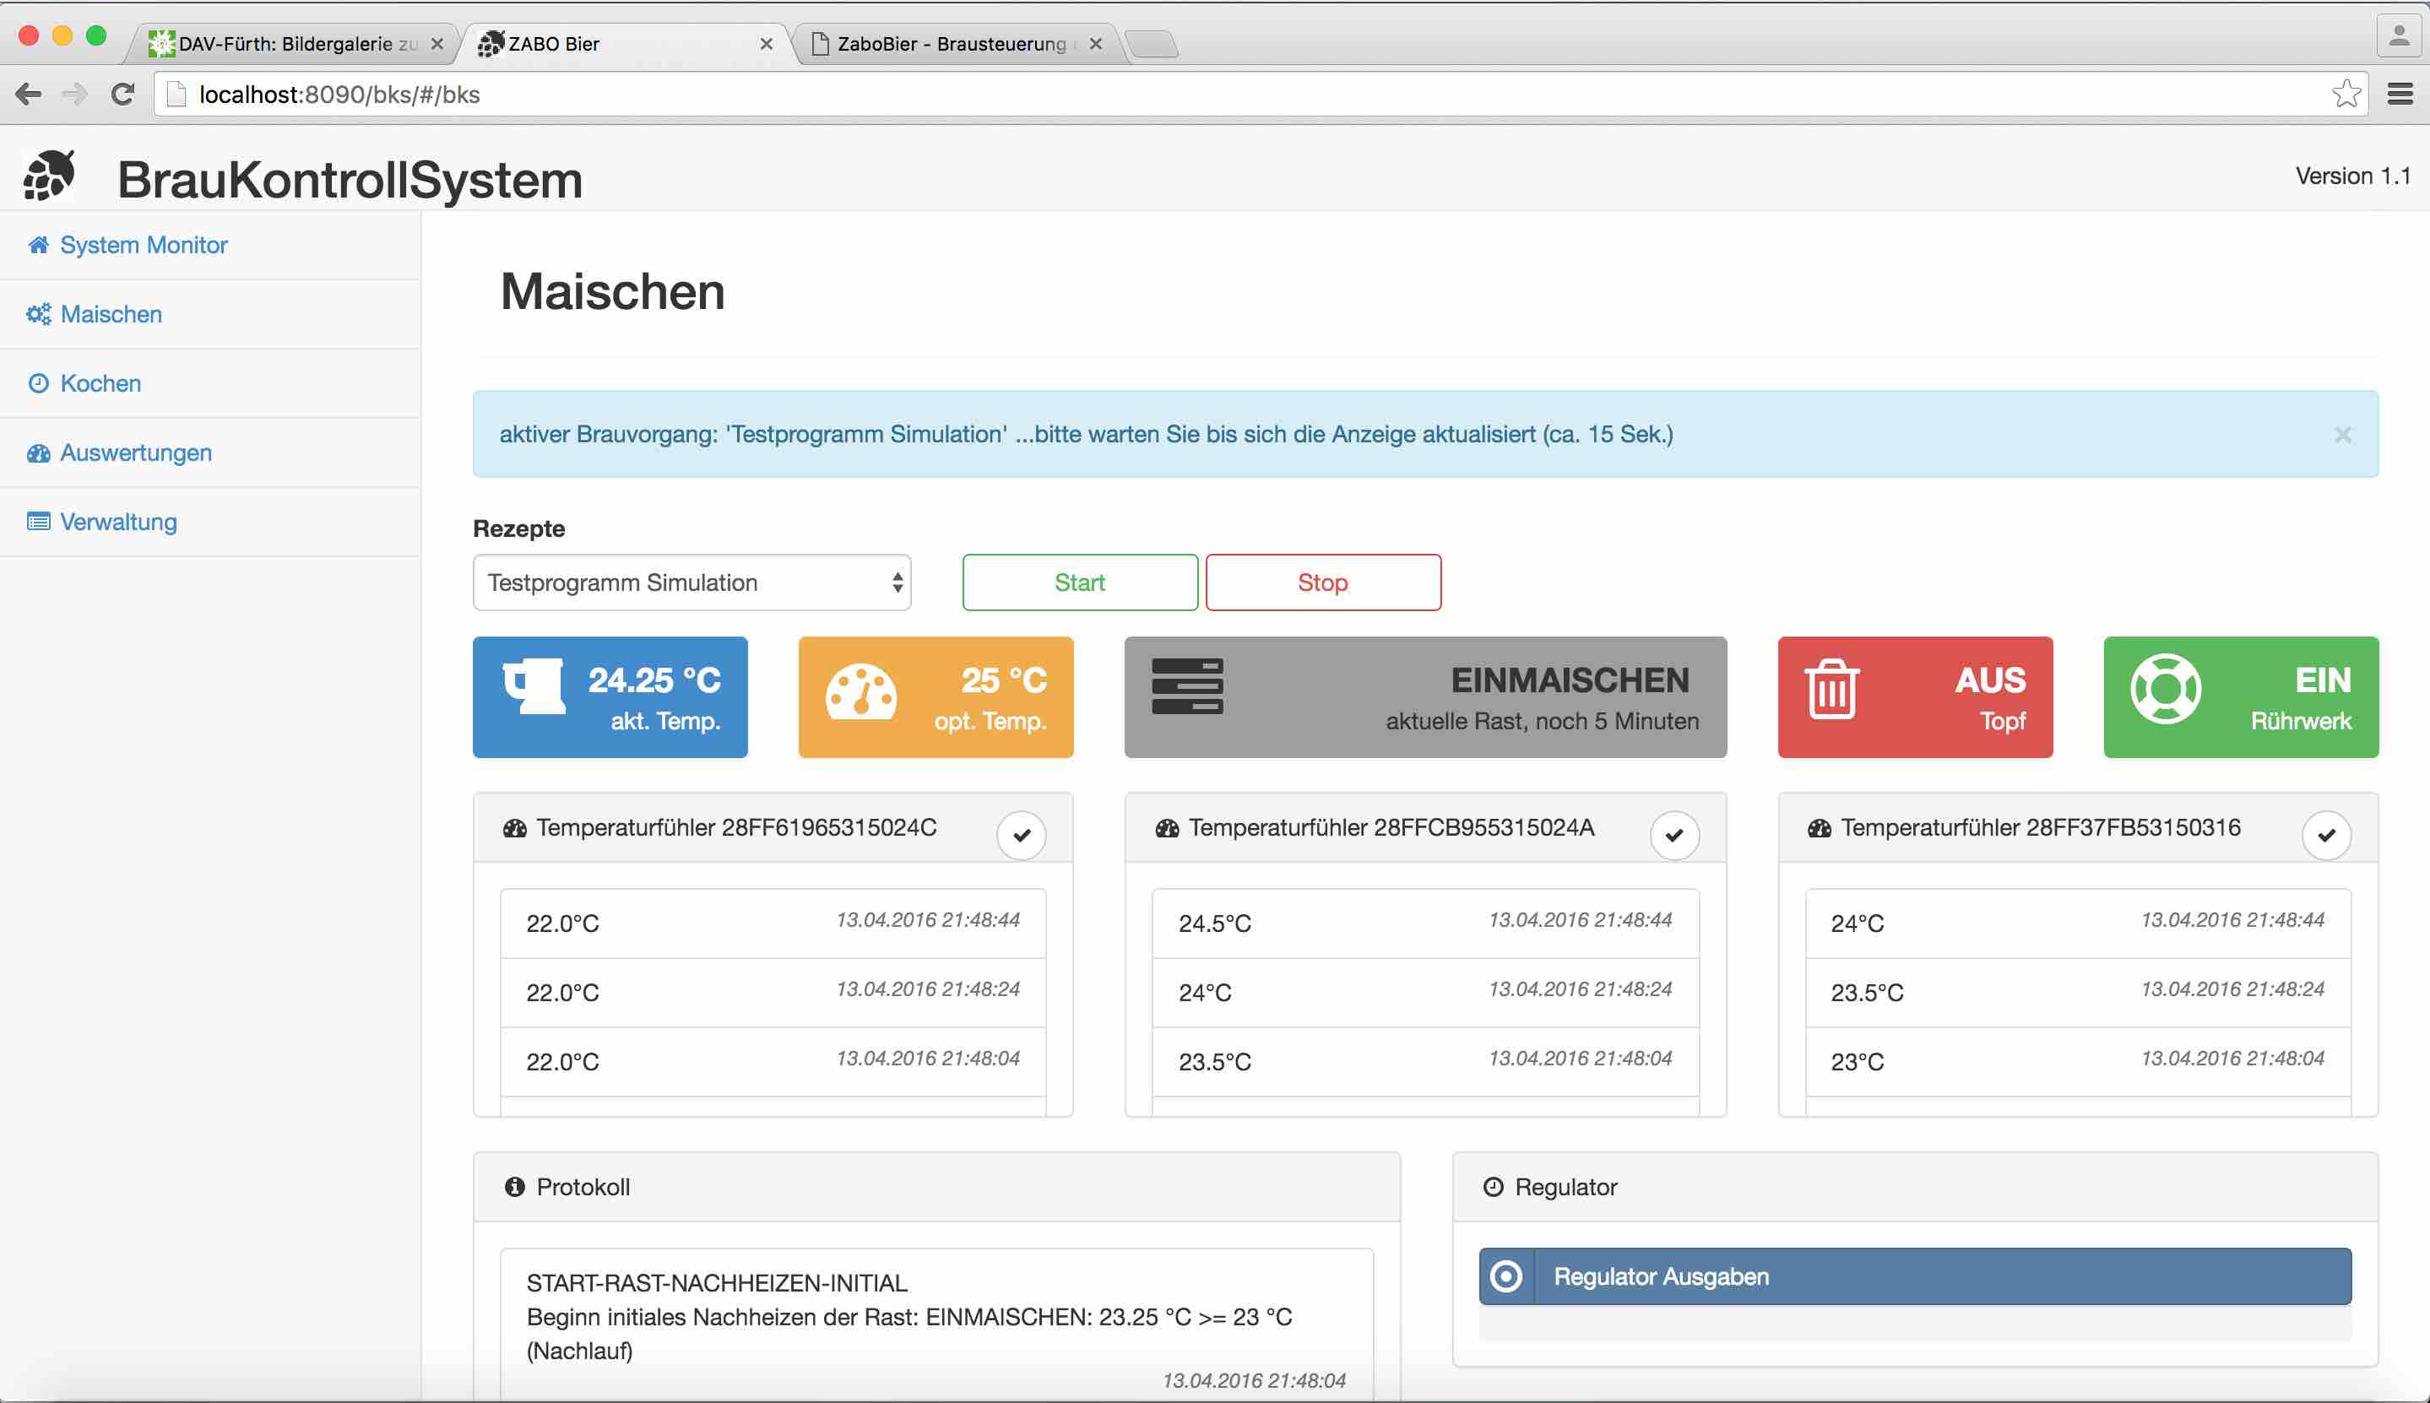The image size is (2430, 1403).
Task: Click the target icon in Regulator Ausgaben
Action: 1506,1276
